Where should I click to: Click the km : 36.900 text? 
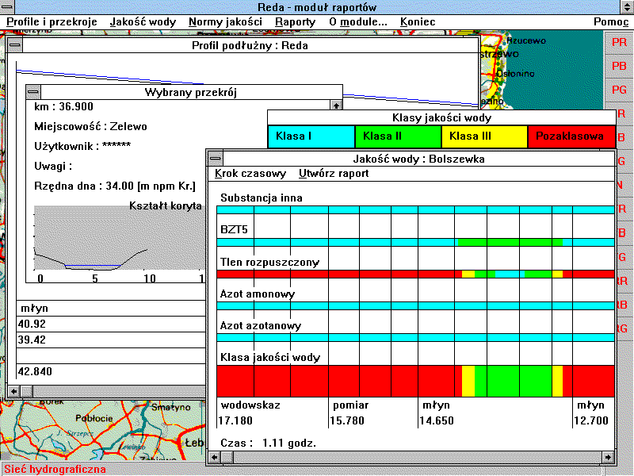(63, 106)
